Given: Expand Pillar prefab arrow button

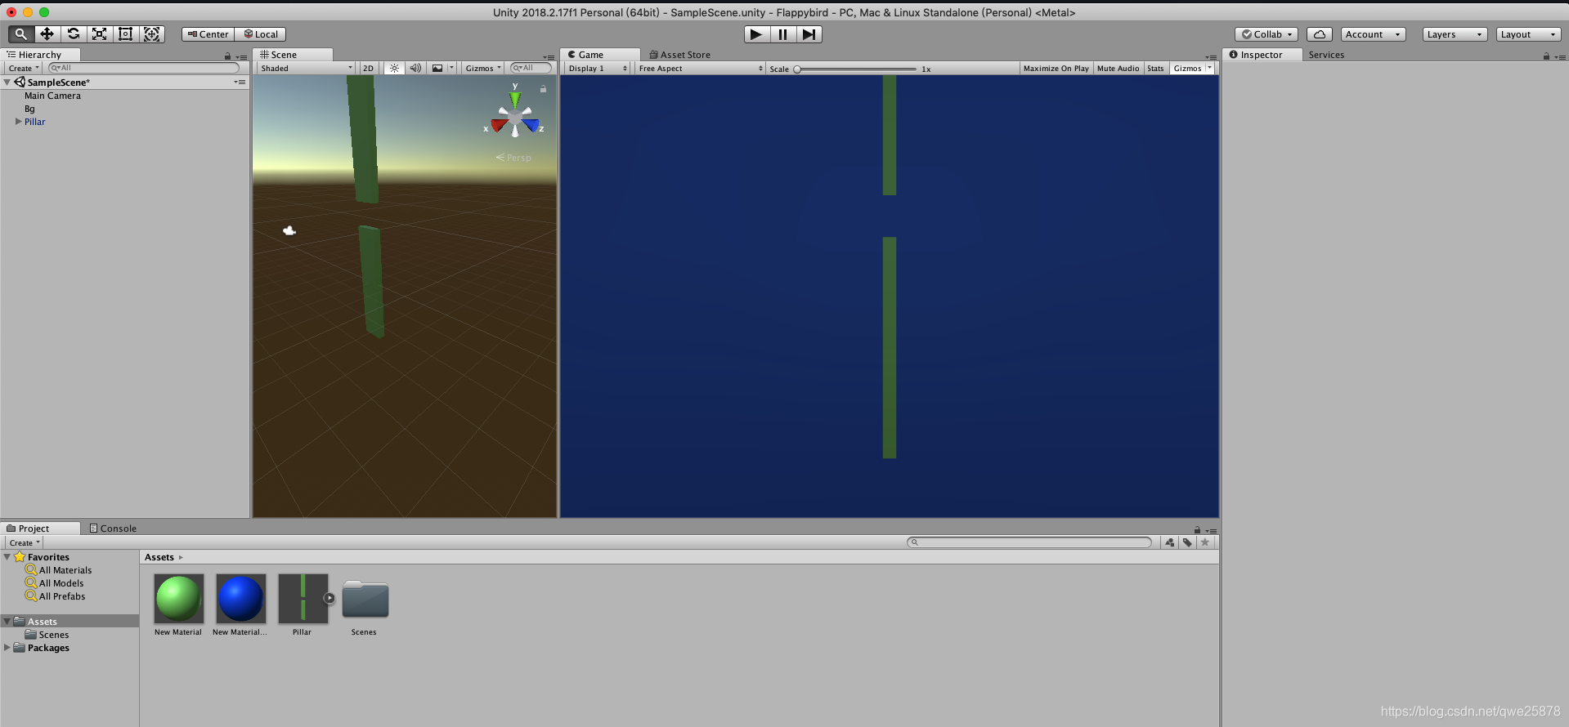Looking at the screenshot, I should coord(329,598).
